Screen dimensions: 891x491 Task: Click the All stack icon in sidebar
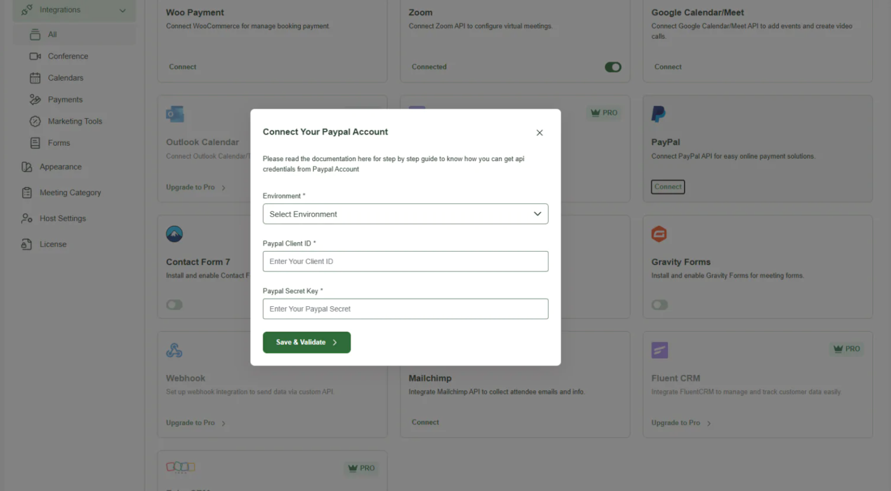click(x=35, y=34)
